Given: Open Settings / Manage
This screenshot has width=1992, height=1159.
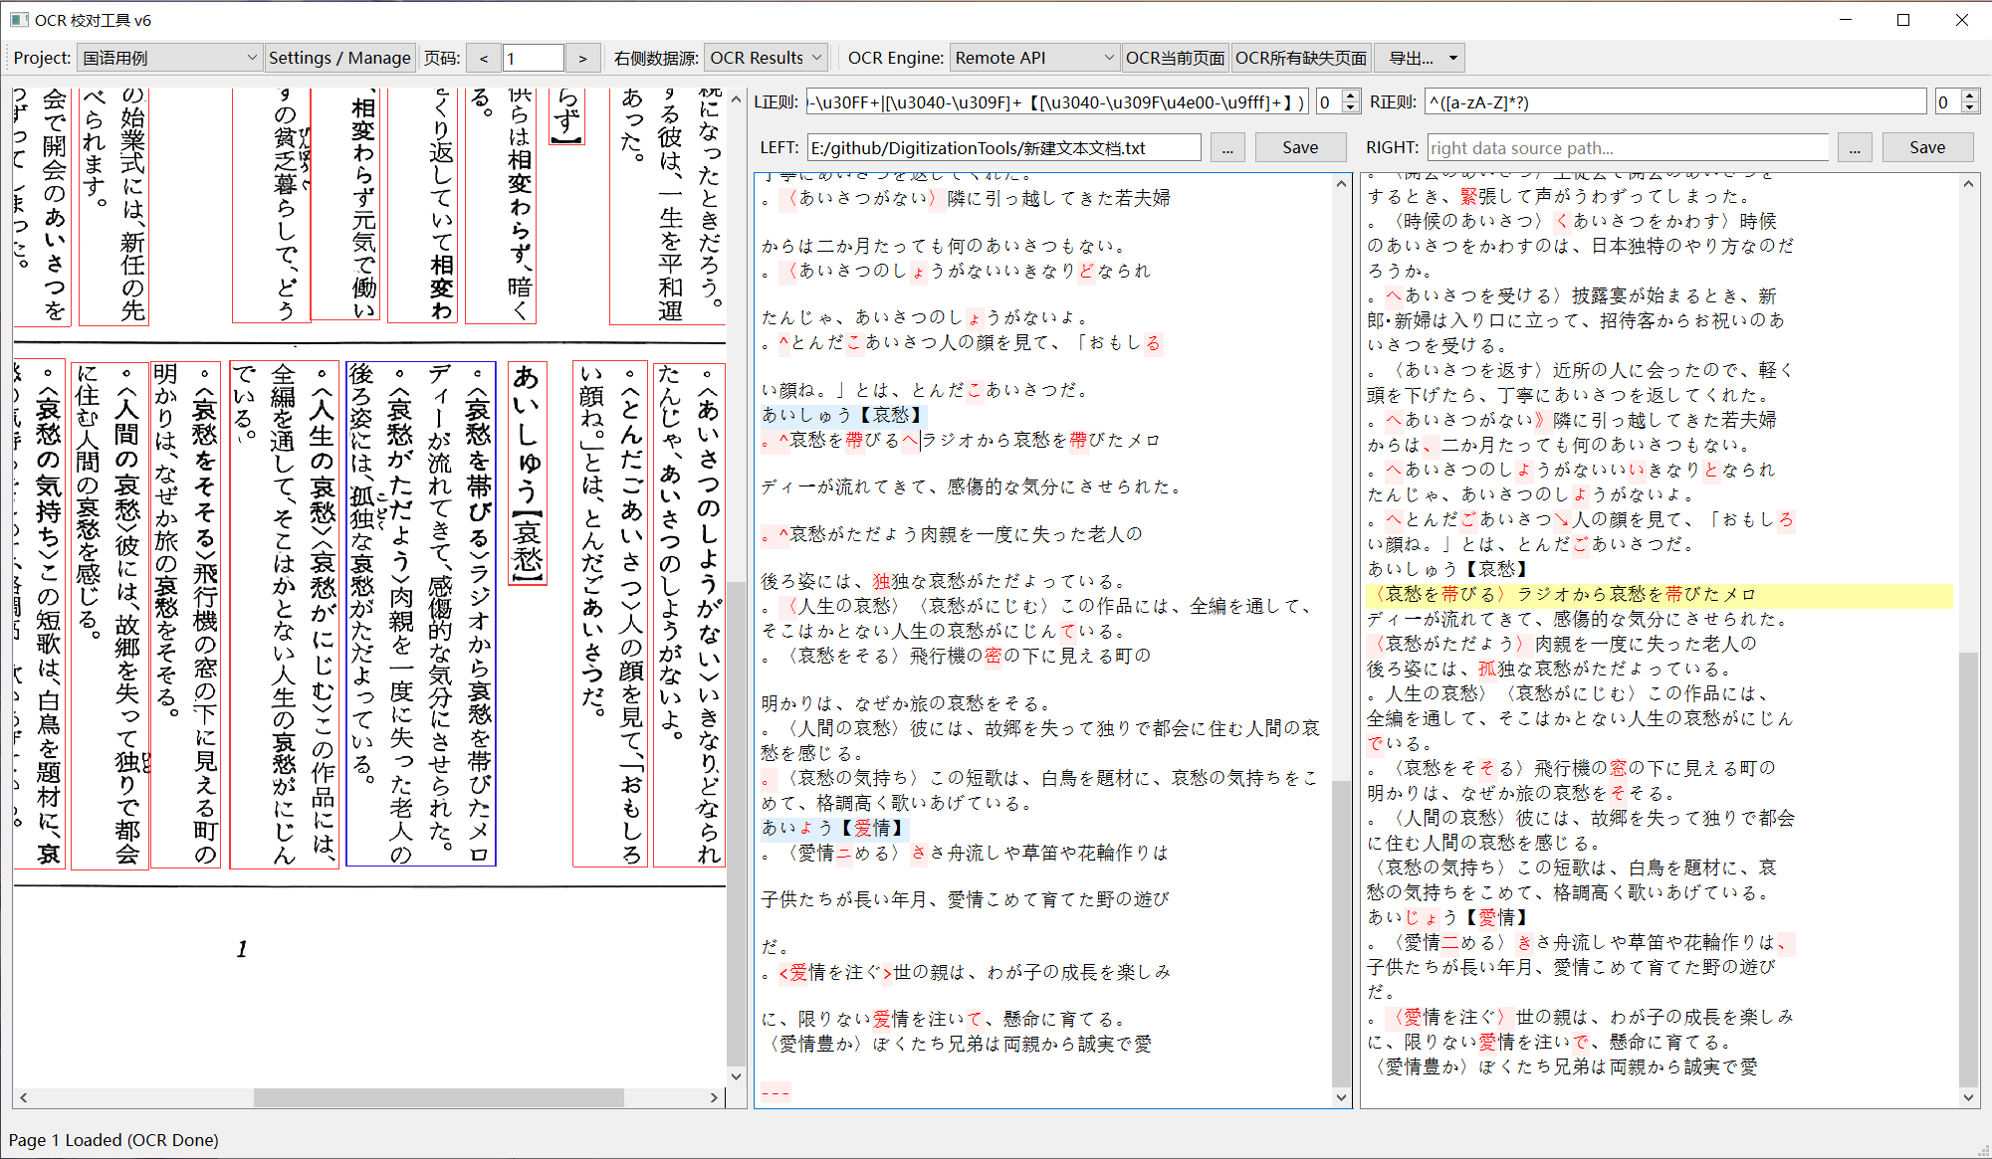Looking at the screenshot, I should 339,59.
